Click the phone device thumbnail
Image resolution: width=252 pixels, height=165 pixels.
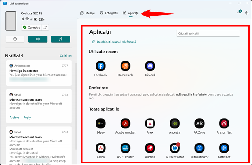click(x=11, y=21)
